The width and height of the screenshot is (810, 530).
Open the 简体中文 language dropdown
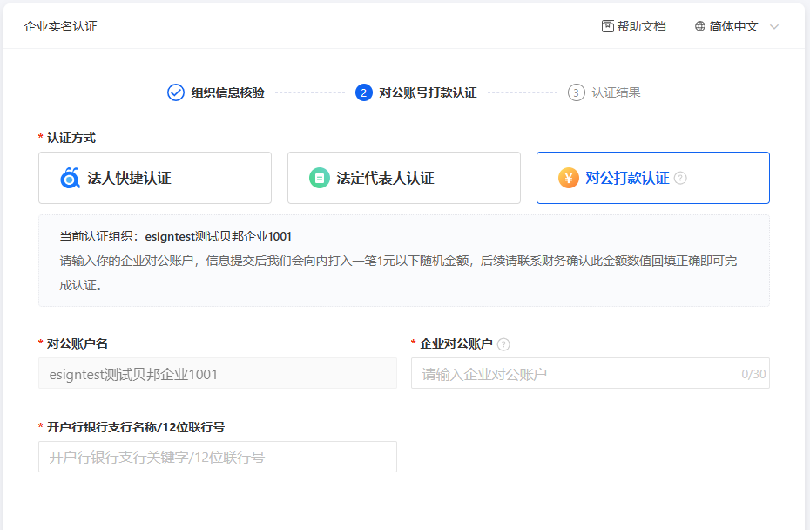tap(733, 26)
